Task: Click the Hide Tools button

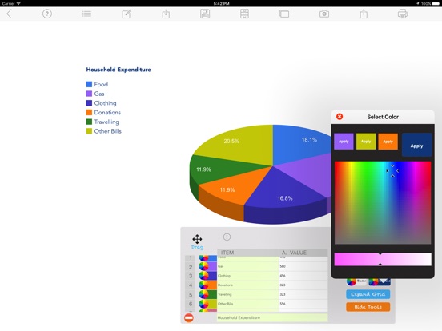Action: [368, 307]
